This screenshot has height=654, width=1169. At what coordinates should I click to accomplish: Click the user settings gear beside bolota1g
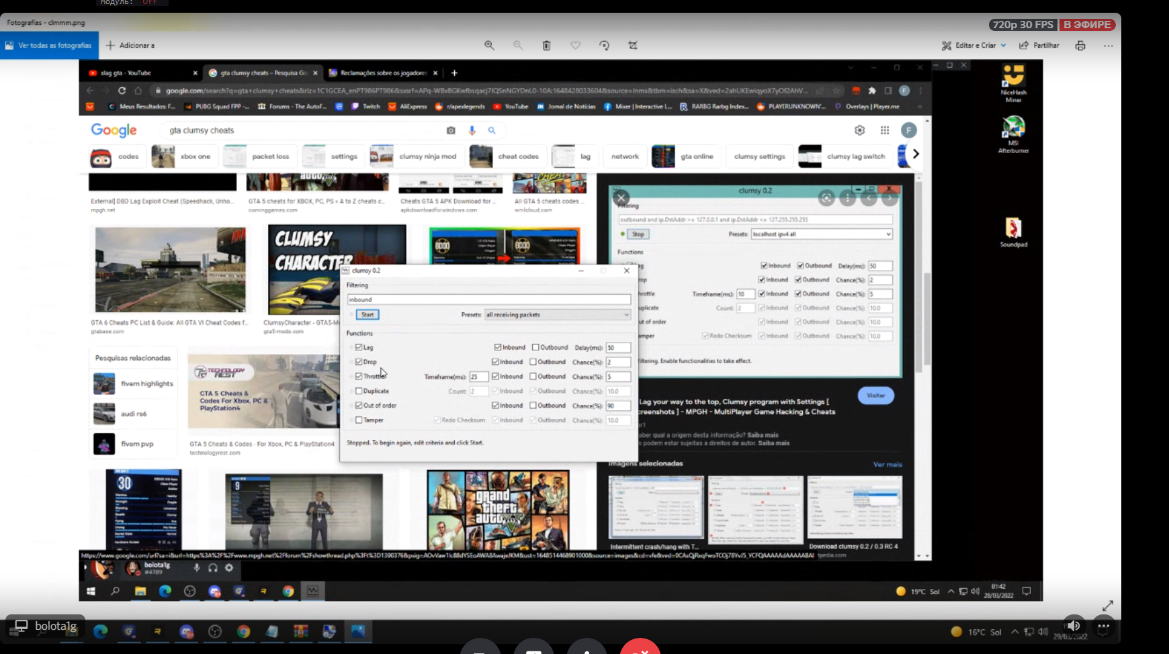[x=229, y=568]
